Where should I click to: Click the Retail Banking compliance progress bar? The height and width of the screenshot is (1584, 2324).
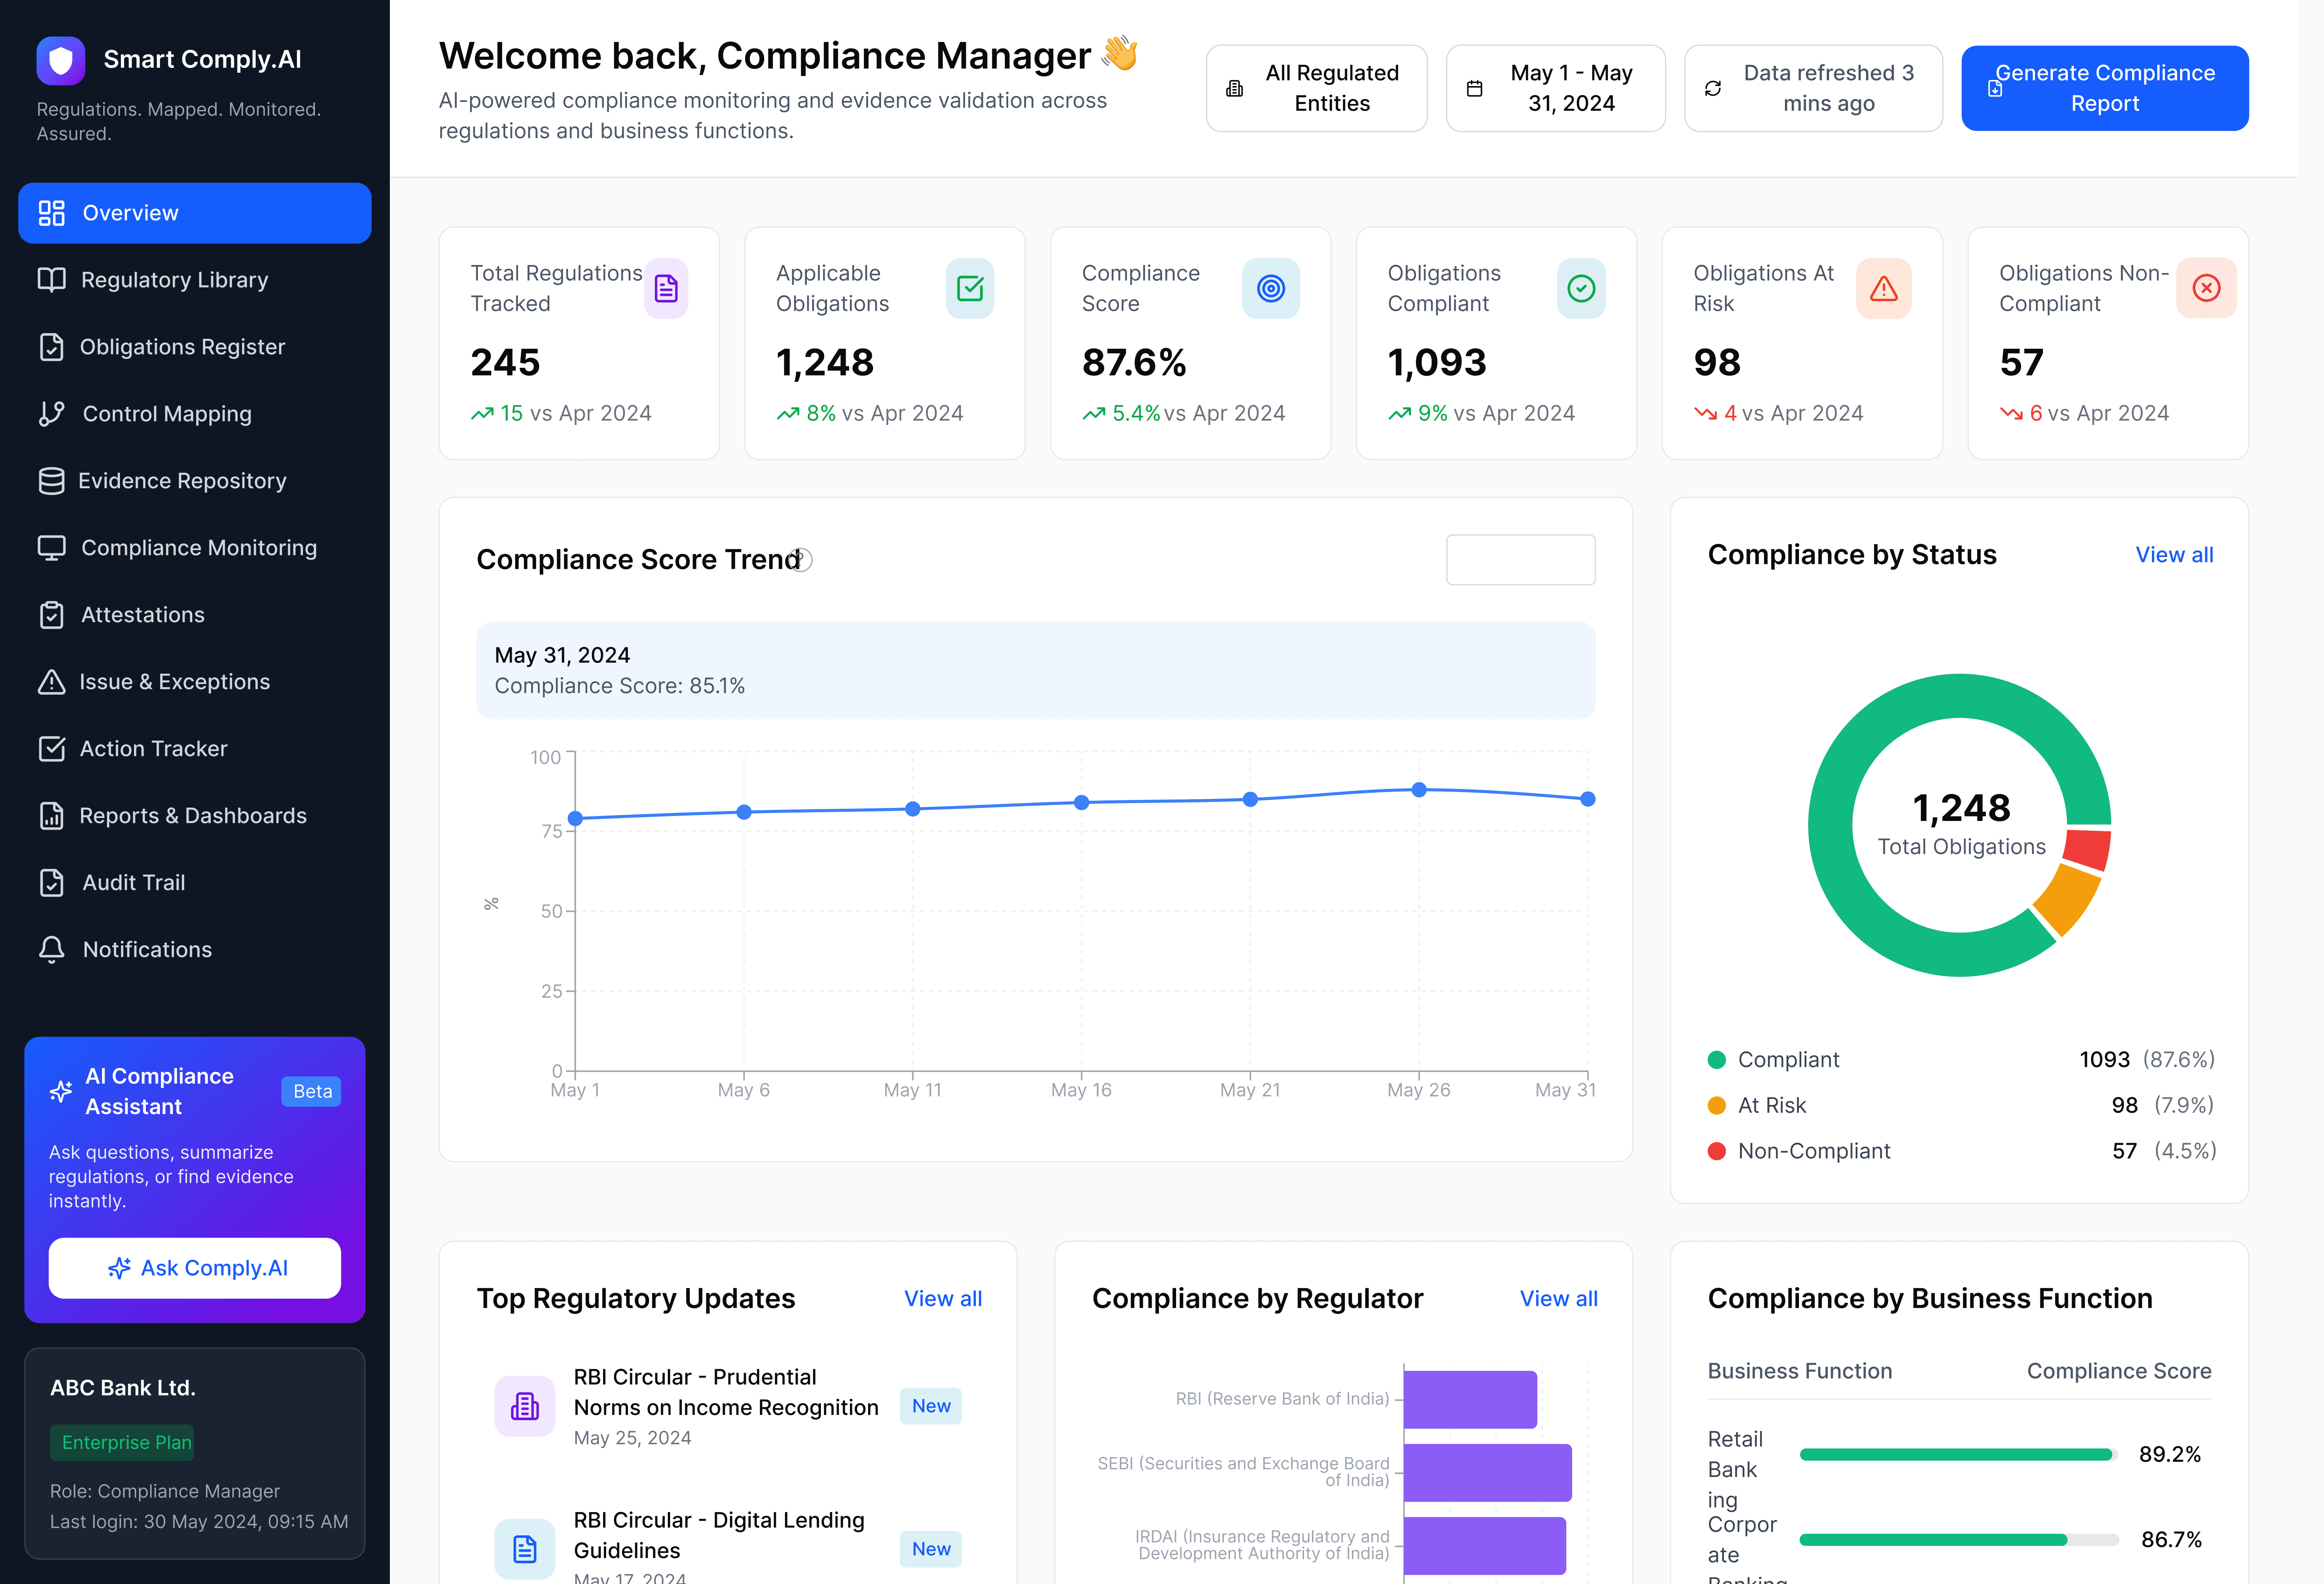pyautogui.click(x=1958, y=1455)
